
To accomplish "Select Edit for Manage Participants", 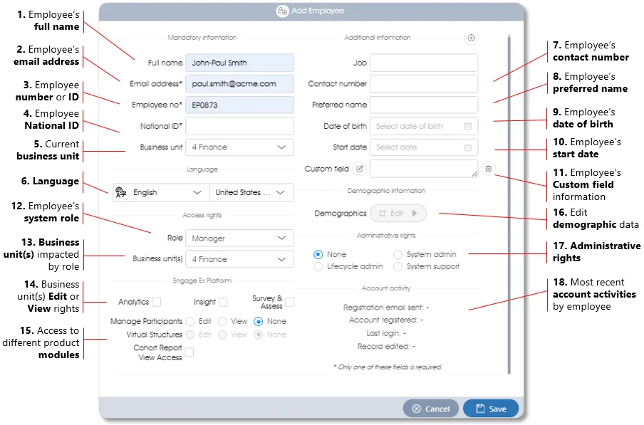I will tap(189, 321).
